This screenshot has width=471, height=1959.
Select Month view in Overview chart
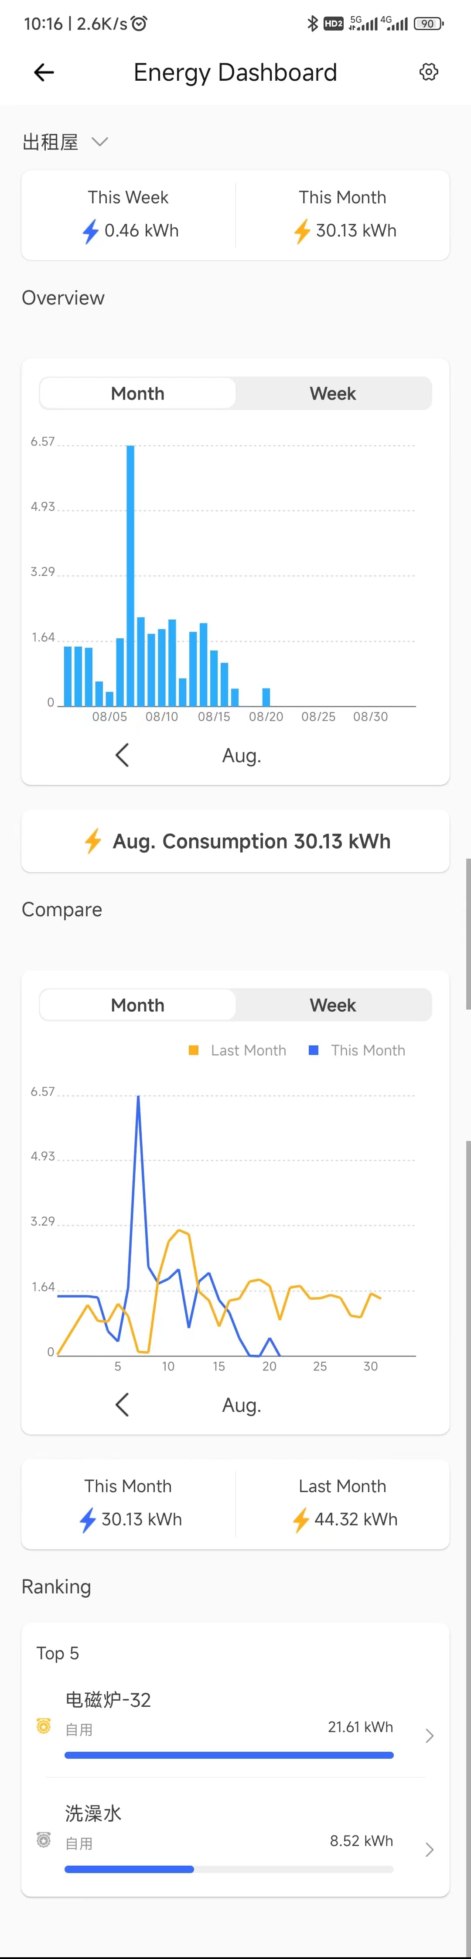pyautogui.click(x=137, y=393)
